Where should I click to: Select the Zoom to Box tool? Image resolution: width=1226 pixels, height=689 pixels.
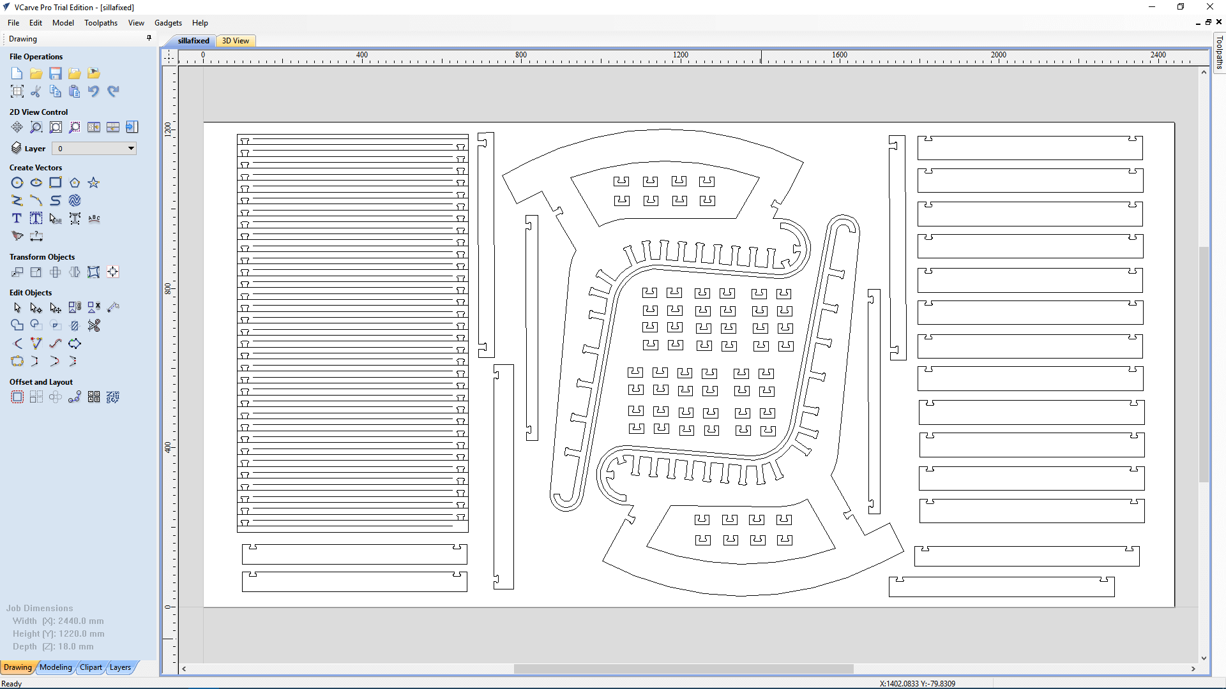coord(36,127)
